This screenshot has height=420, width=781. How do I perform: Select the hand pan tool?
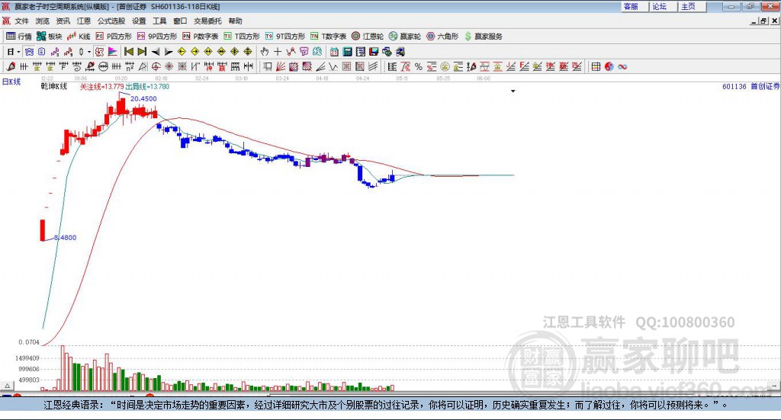pyautogui.click(x=265, y=52)
